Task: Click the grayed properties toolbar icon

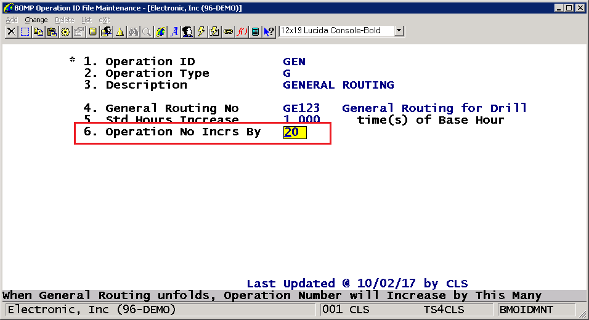Action: click(x=79, y=32)
